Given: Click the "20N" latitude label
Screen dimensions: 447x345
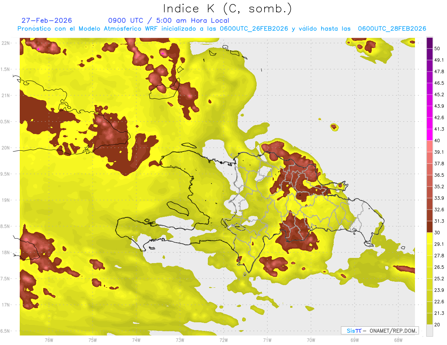Looking at the screenshot, I should [x=6, y=148].
